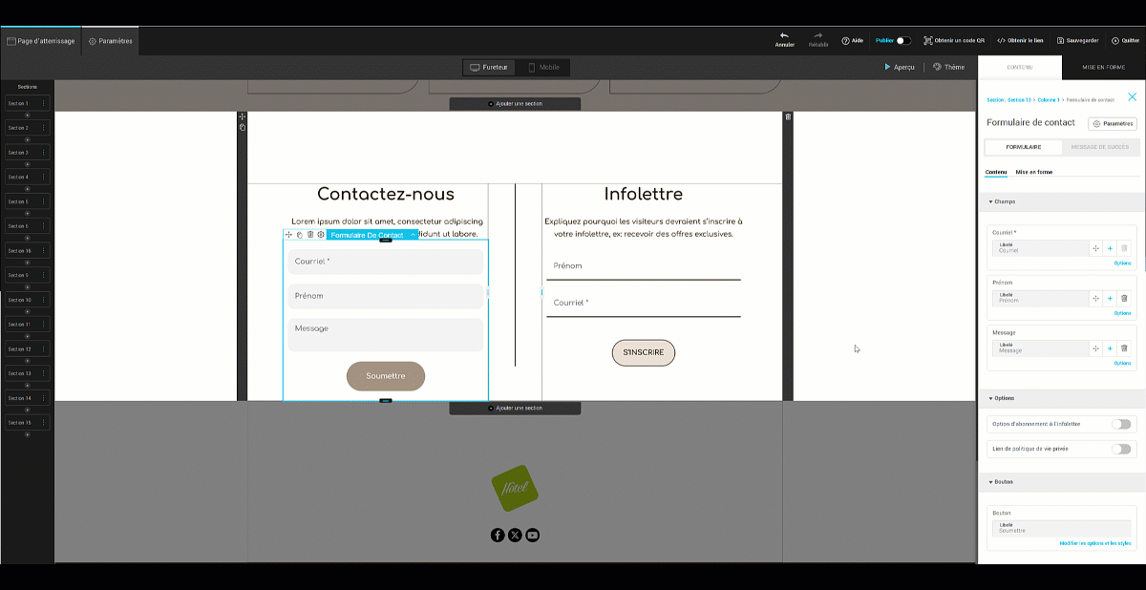The width and height of the screenshot is (1146, 590).
Task: Click the Paramètres button in form panel
Action: [x=1112, y=123]
